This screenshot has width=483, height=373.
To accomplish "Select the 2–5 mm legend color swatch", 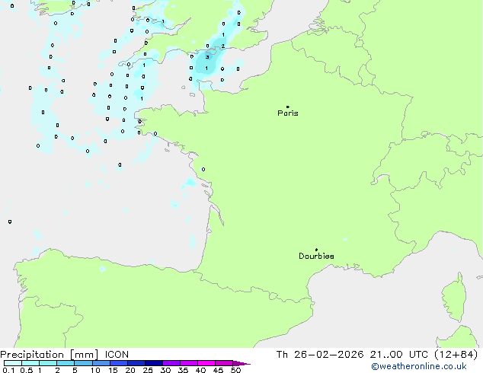I will pyautogui.click(x=66, y=363).
